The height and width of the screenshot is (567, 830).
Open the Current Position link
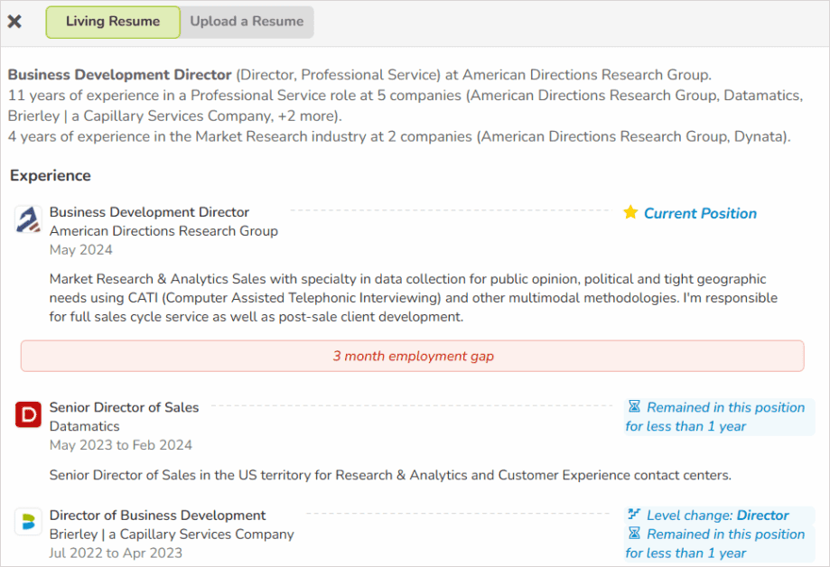pyautogui.click(x=699, y=213)
